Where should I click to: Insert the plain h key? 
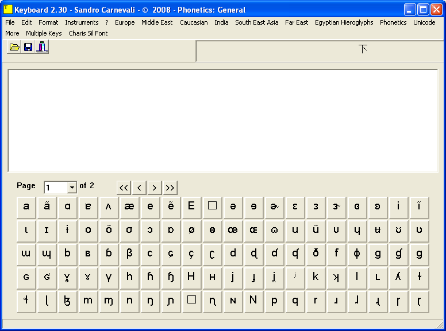(129, 278)
